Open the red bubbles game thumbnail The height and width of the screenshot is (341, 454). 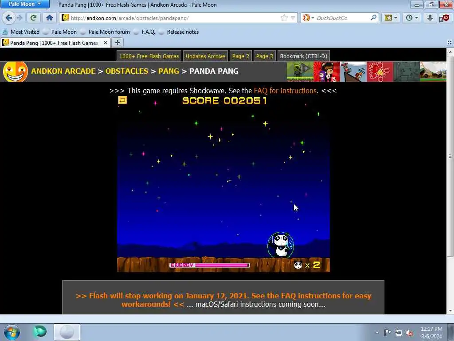coord(380,71)
